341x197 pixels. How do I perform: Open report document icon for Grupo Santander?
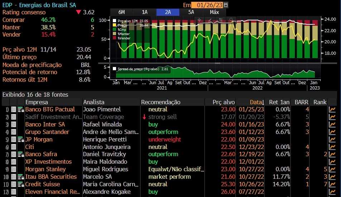[x=14, y=132]
